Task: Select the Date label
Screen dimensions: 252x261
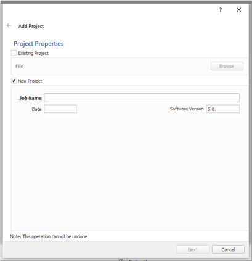Action: tap(36, 109)
